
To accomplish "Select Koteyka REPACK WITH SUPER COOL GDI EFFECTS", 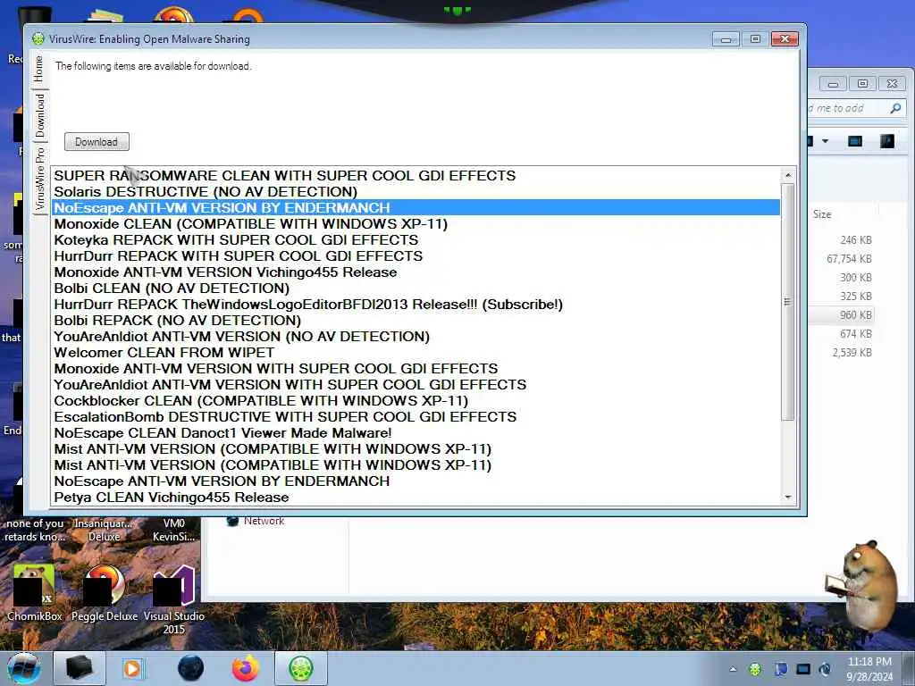I will pyautogui.click(x=416, y=239).
